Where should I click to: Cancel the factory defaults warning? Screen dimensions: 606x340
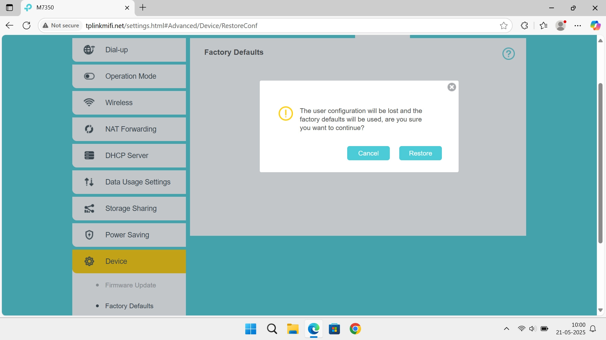click(x=368, y=153)
